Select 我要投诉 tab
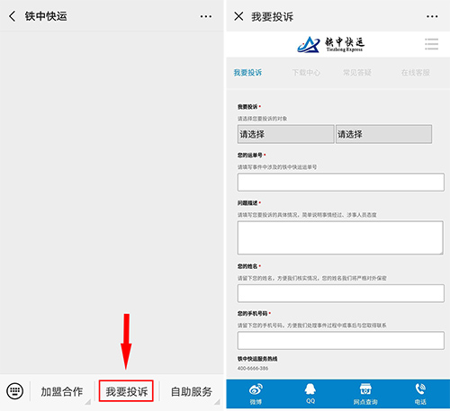 [x=247, y=73]
